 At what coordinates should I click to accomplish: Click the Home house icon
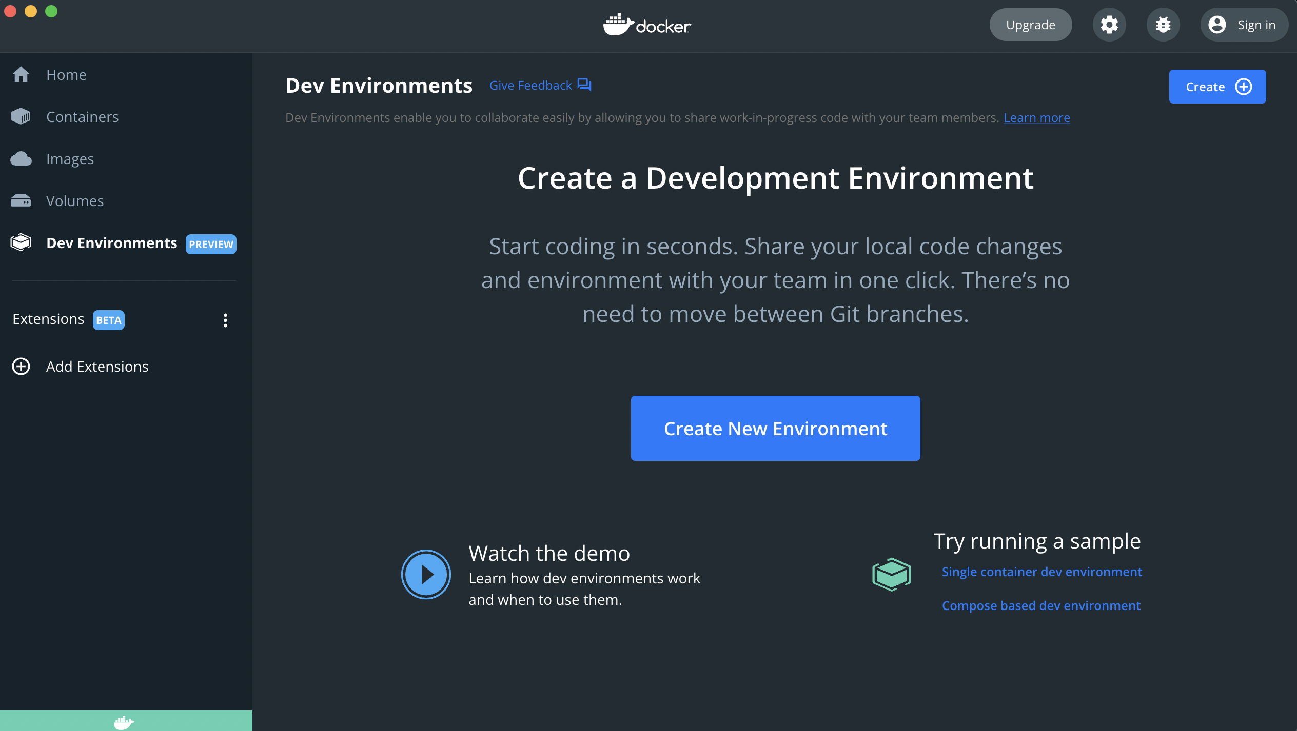click(21, 75)
